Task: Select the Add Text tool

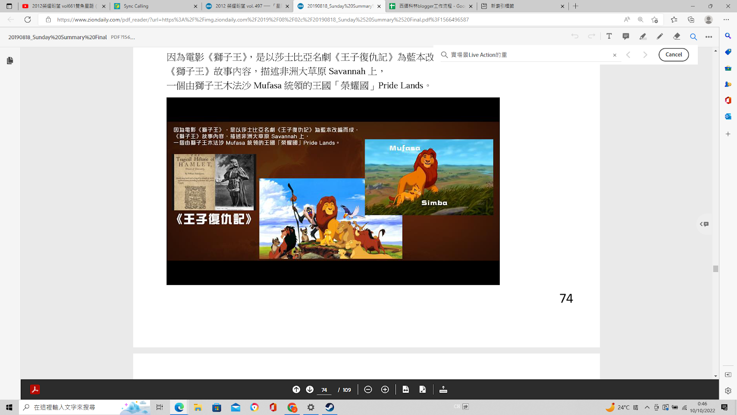Action: pyautogui.click(x=609, y=36)
